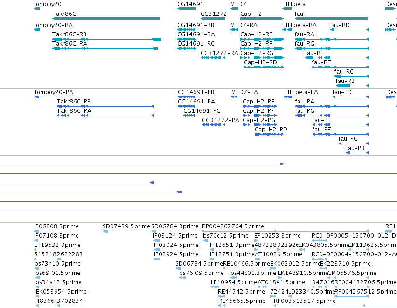Select EST IP03124.5prime
The height and width of the screenshot is (308, 397).
[x=157, y=240]
